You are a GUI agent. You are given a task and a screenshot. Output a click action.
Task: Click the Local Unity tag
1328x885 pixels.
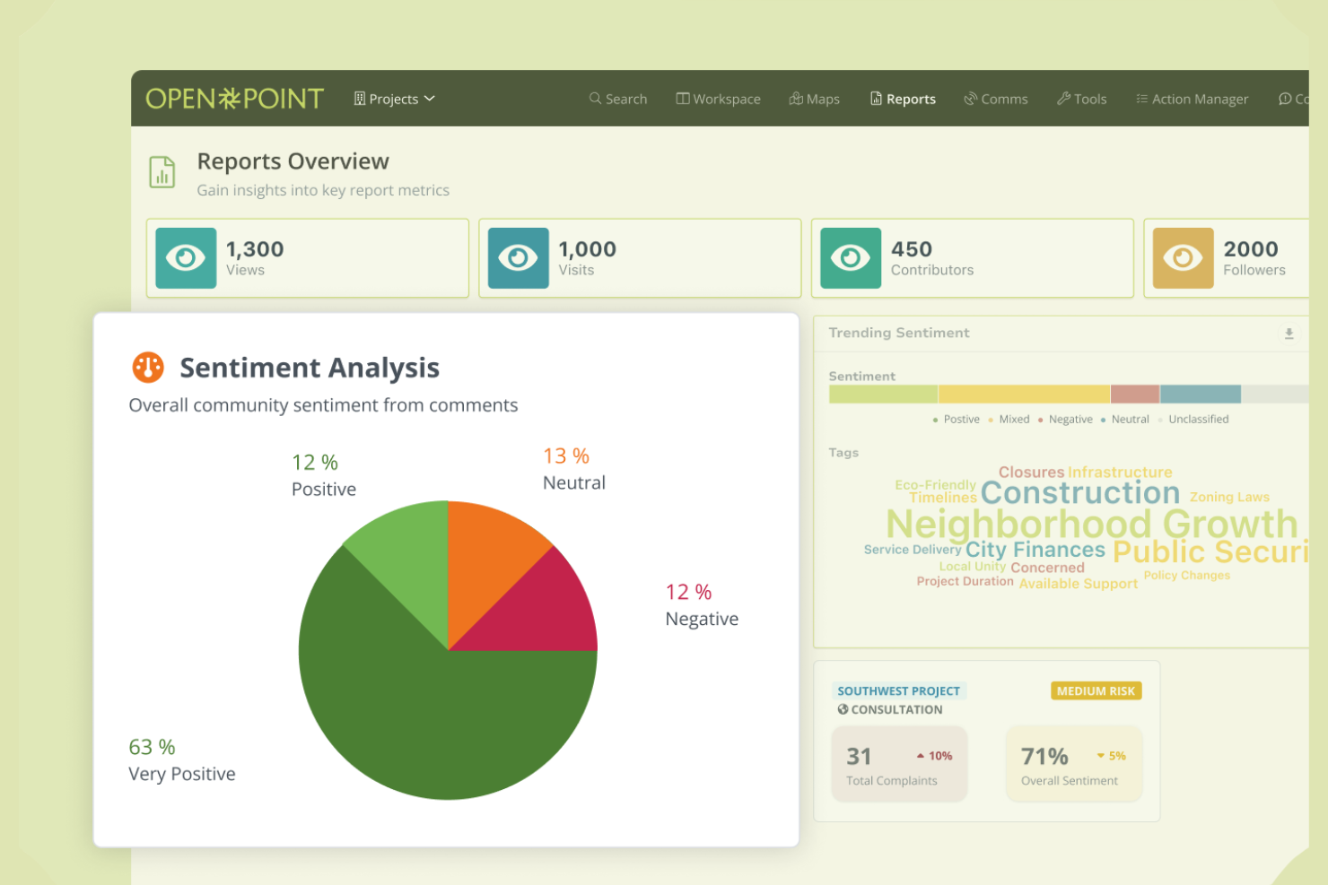[x=973, y=567]
